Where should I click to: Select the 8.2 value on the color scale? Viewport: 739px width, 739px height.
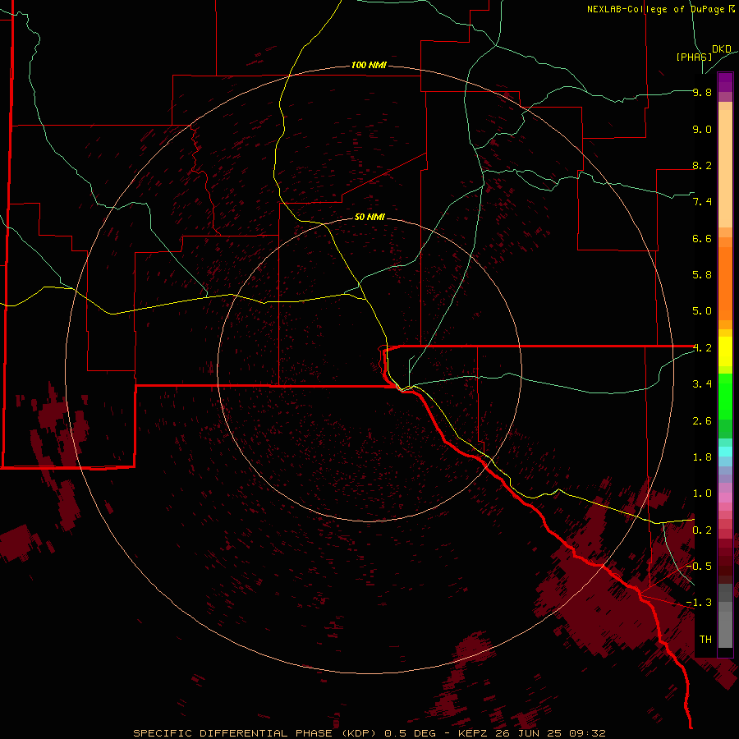[702, 165]
